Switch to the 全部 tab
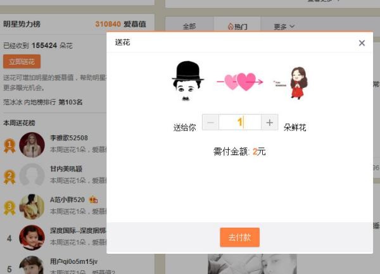This screenshot has height=274, width=380. [189, 26]
